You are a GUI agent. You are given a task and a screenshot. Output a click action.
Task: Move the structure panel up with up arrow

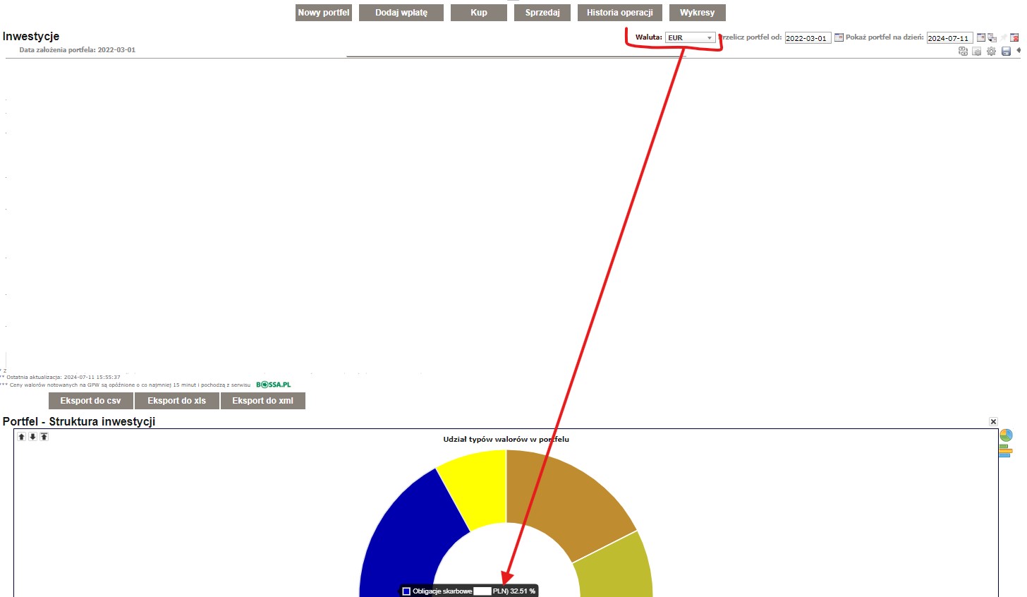coord(21,437)
